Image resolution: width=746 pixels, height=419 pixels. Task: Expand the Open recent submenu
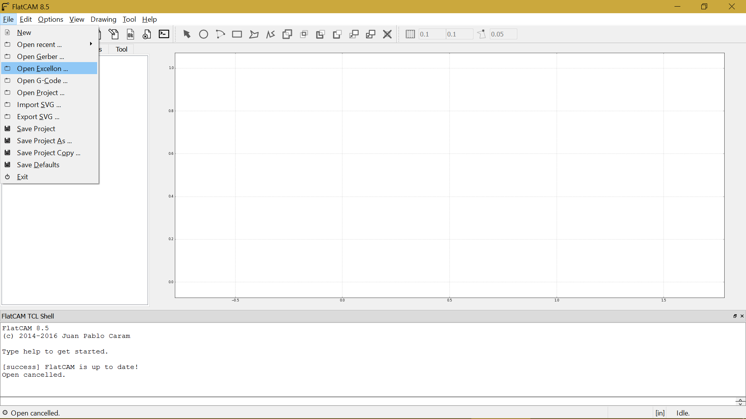click(x=49, y=45)
